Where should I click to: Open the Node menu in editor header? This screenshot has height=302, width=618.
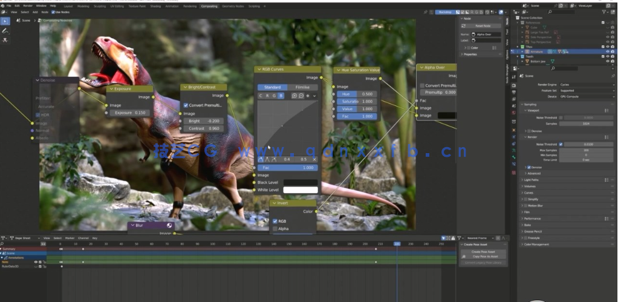click(45, 12)
